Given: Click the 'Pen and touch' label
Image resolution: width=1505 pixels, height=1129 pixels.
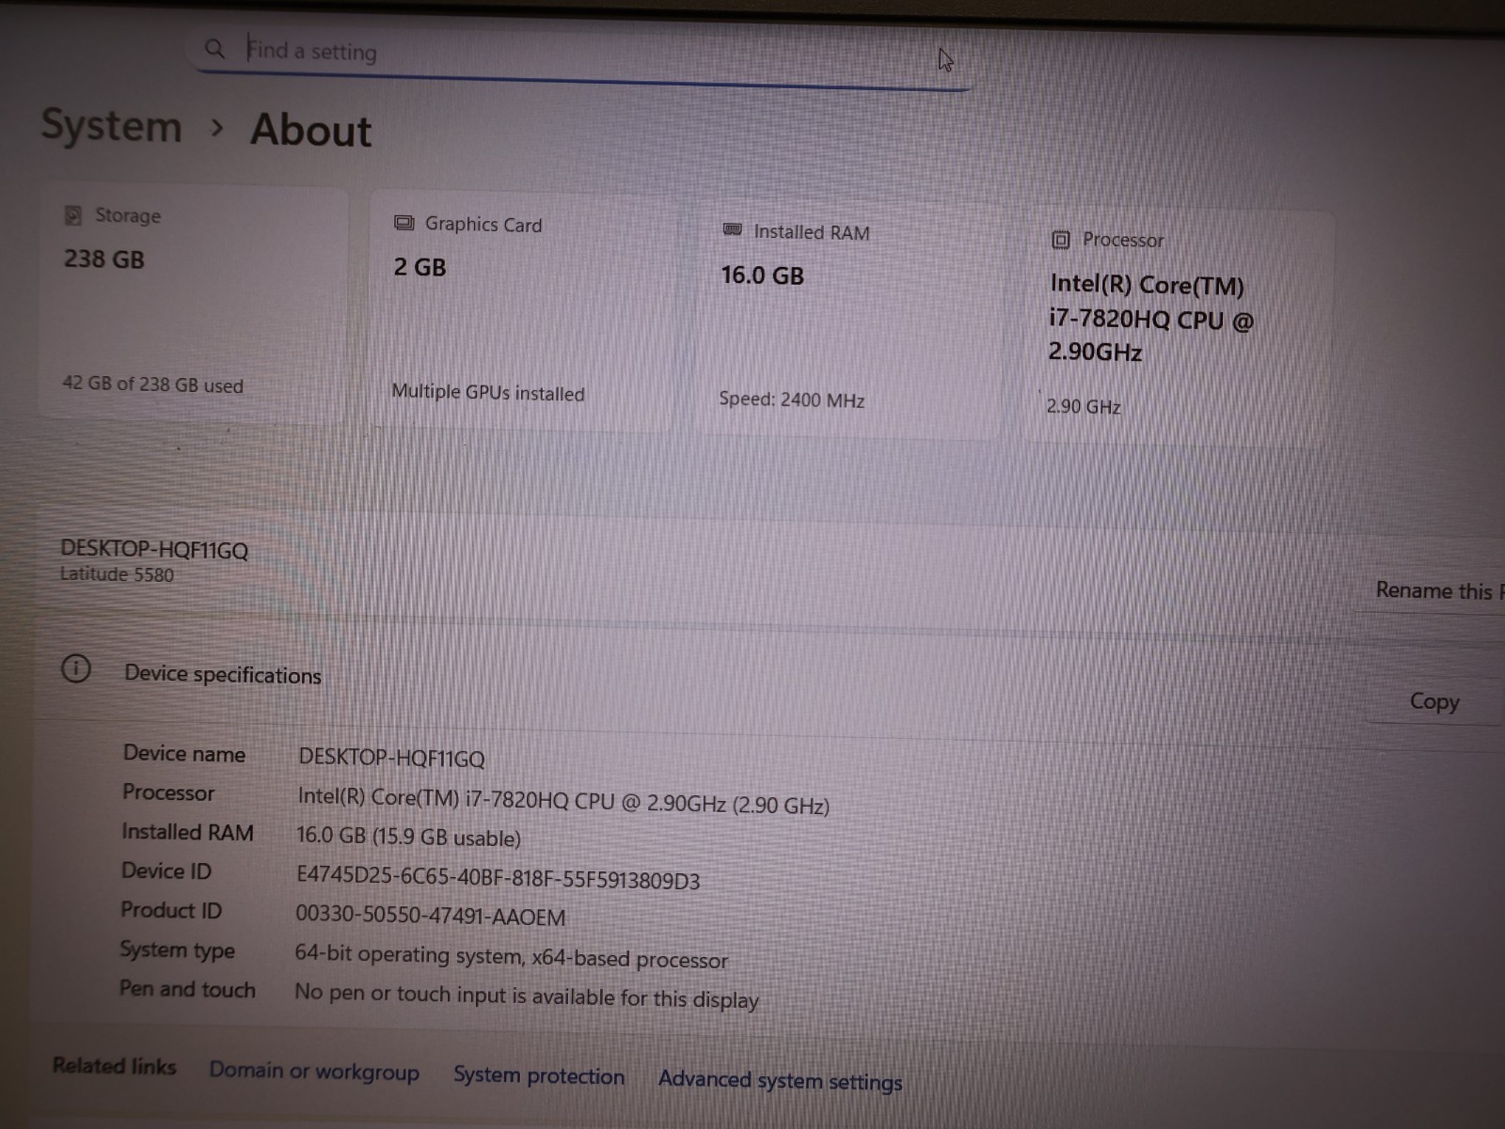Looking at the screenshot, I should (187, 989).
